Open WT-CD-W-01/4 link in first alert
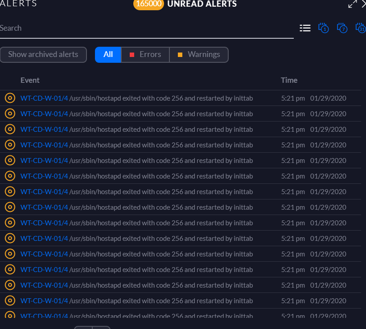Screen dimensions: 366x329 tap(44, 98)
